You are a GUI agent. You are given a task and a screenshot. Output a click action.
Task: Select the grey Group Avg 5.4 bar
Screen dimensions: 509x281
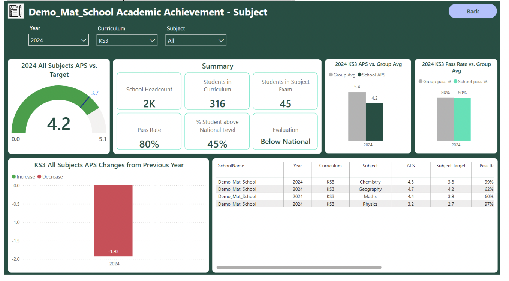(x=357, y=117)
